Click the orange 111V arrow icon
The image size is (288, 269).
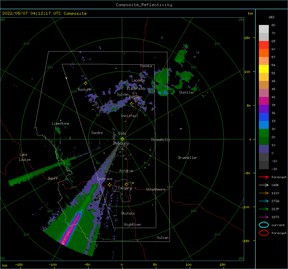pos(264,193)
